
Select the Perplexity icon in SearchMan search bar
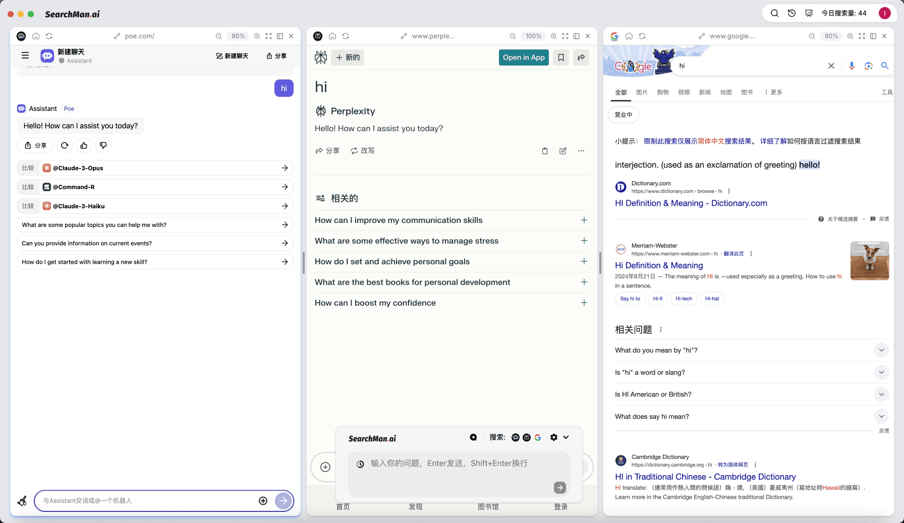click(x=527, y=437)
